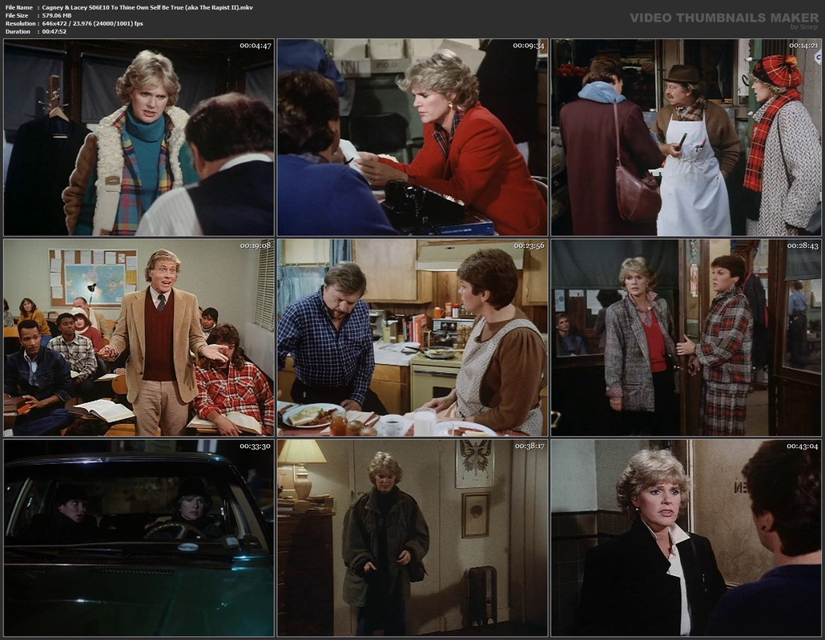
Task: Click the 00:04:47 timestamp label
Action: (256, 46)
